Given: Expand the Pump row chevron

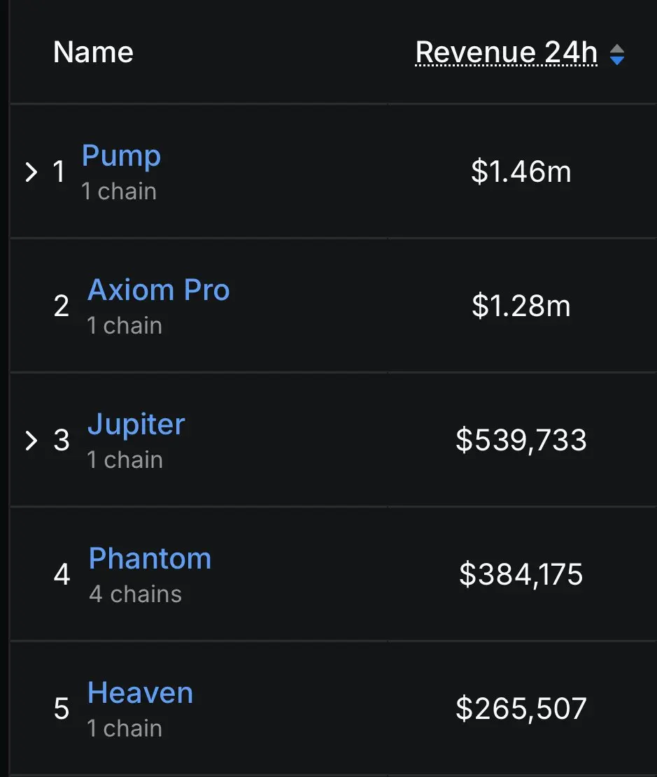Looking at the screenshot, I should pos(31,172).
